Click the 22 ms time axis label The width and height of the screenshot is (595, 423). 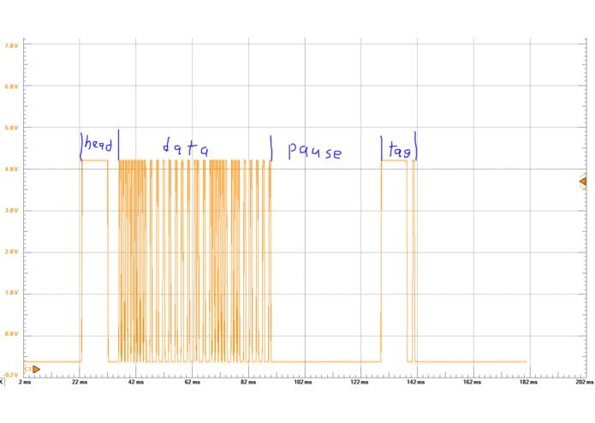point(80,382)
